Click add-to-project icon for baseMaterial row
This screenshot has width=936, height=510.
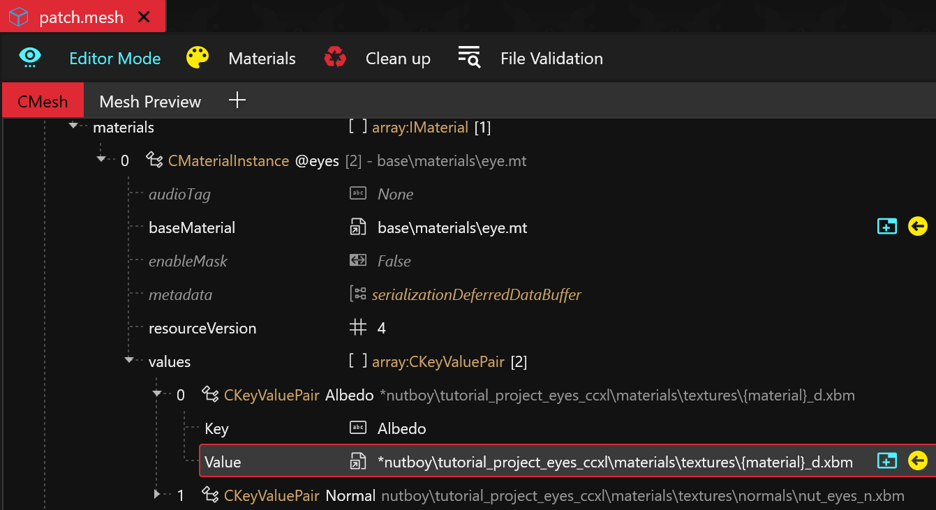pos(886,227)
